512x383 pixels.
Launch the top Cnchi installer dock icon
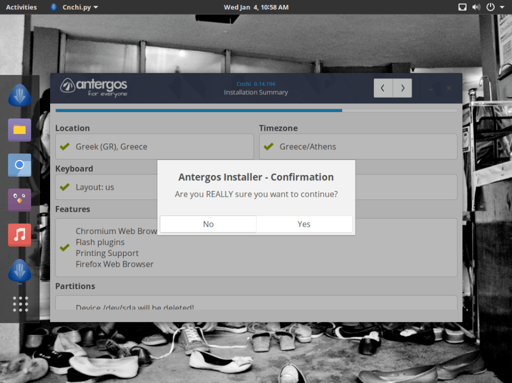(x=20, y=95)
